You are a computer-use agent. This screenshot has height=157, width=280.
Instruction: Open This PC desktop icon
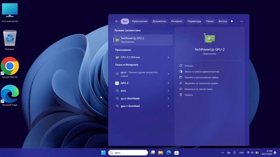(x=10, y=13)
